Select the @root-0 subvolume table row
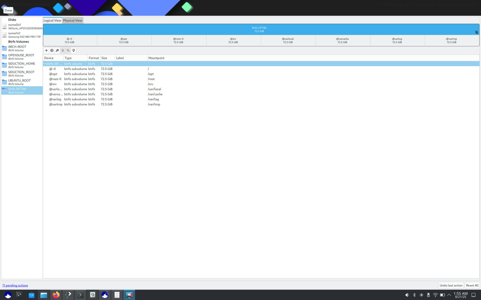Screen dimensions: 481x300 [261, 79]
